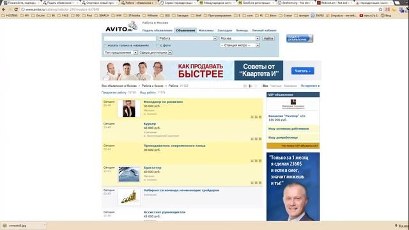
Task: Reload the page with the refresh icon
Action: click(16, 10)
